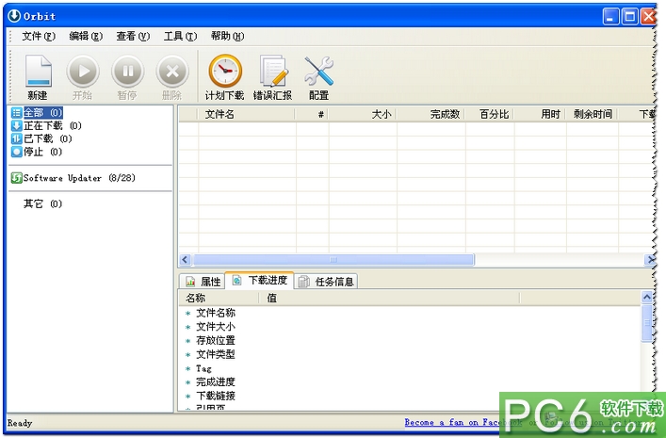Click the 正在下载 blue arrow icon
The width and height of the screenshot is (666, 438).
pos(16,126)
